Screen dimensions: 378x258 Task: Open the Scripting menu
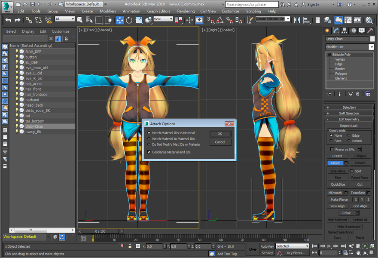pos(253,11)
